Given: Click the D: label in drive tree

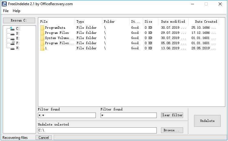Looking at the screenshot, I should pos(18,34).
